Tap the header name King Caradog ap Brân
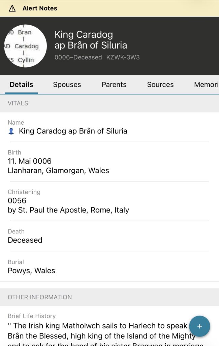The height and width of the screenshot is (346, 219). pyautogui.click(x=91, y=40)
